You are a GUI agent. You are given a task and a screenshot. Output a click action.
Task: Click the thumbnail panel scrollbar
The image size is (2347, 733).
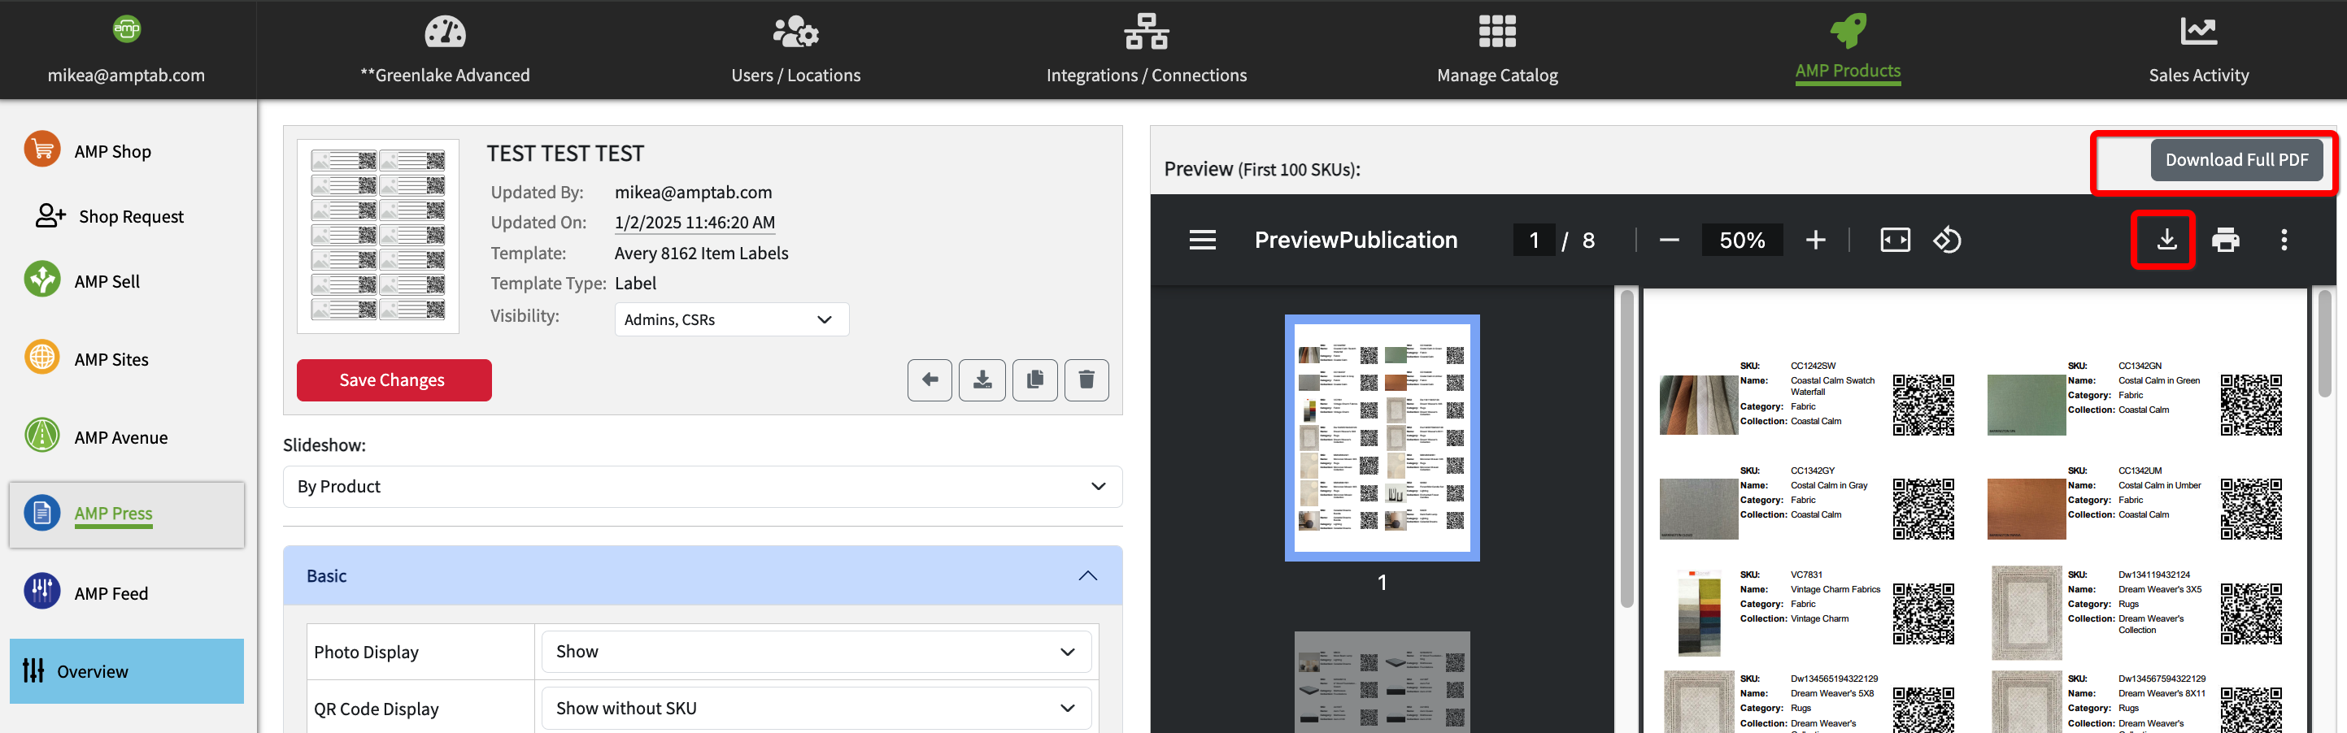(x=1627, y=448)
